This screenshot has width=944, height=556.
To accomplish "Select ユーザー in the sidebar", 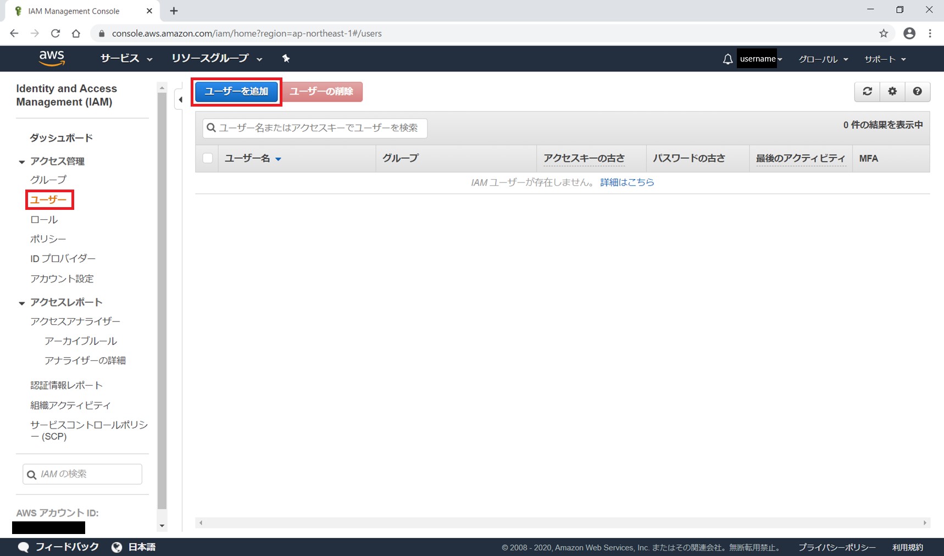I will pos(48,200).
